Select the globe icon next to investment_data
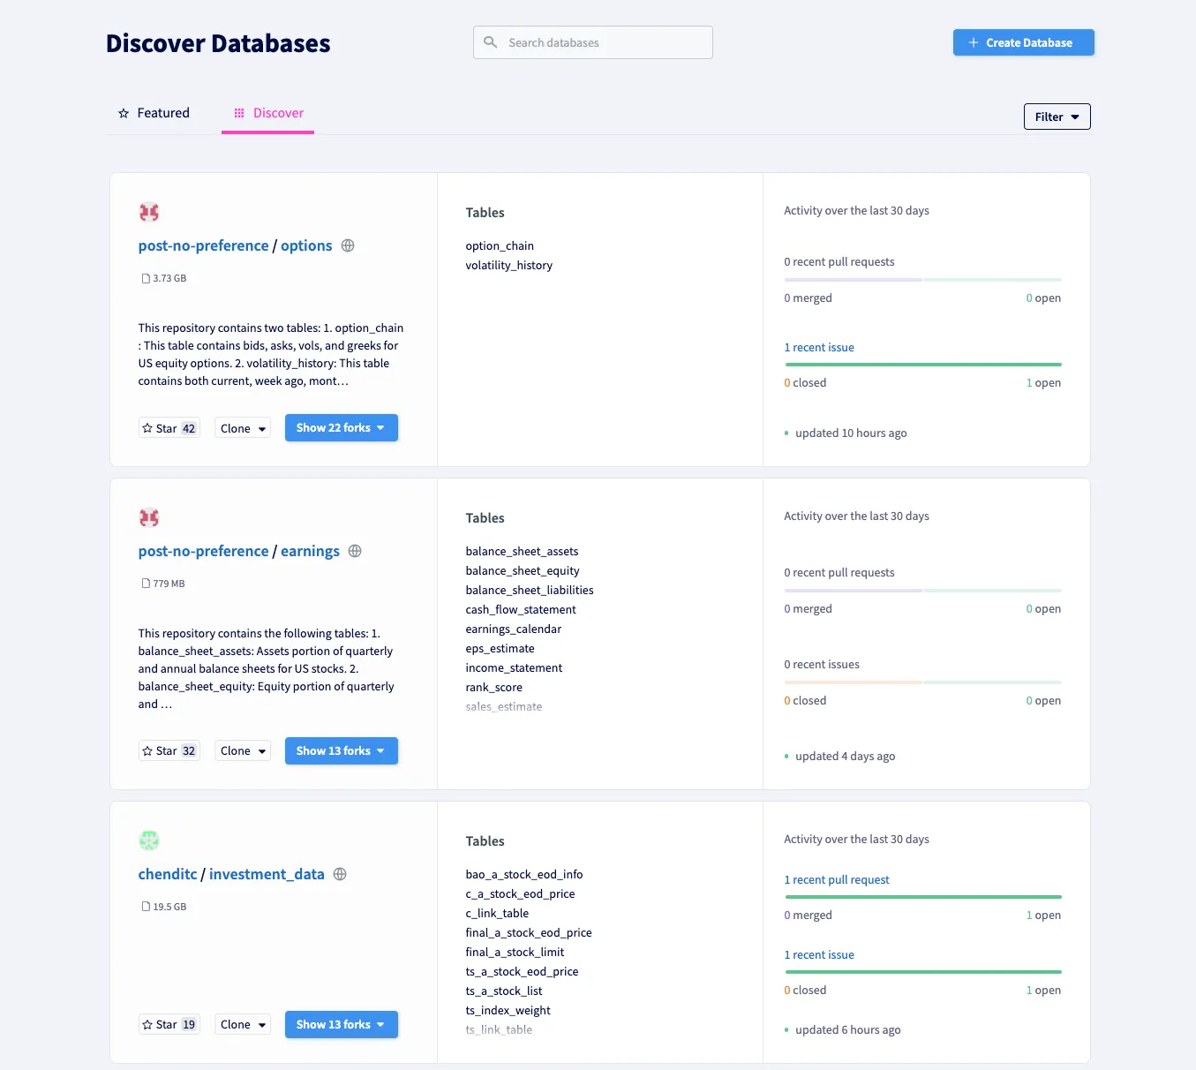1196x1070 pixels. 340,874
